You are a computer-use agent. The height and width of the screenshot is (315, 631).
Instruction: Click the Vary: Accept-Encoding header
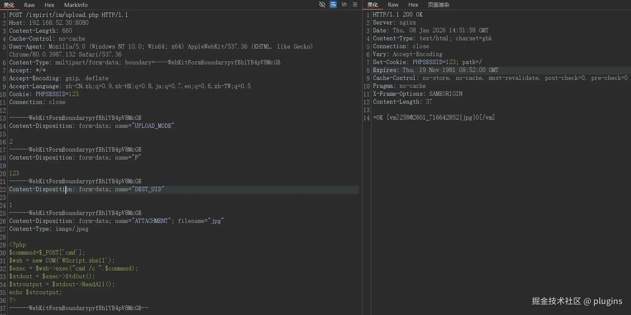(x=408, y=54)
